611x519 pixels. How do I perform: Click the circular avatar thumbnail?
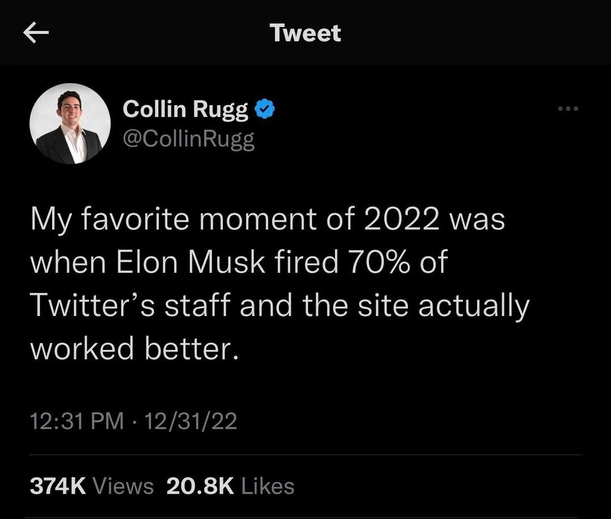click(69, 123)
